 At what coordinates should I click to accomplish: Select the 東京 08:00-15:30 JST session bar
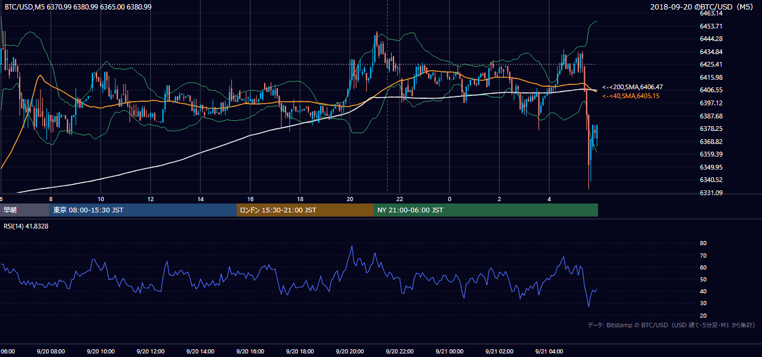[x=143, y=210]
